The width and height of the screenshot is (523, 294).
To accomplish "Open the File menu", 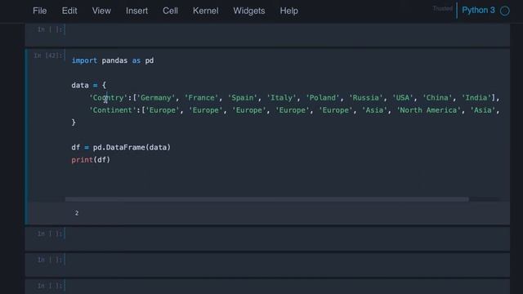I will 40,11.
